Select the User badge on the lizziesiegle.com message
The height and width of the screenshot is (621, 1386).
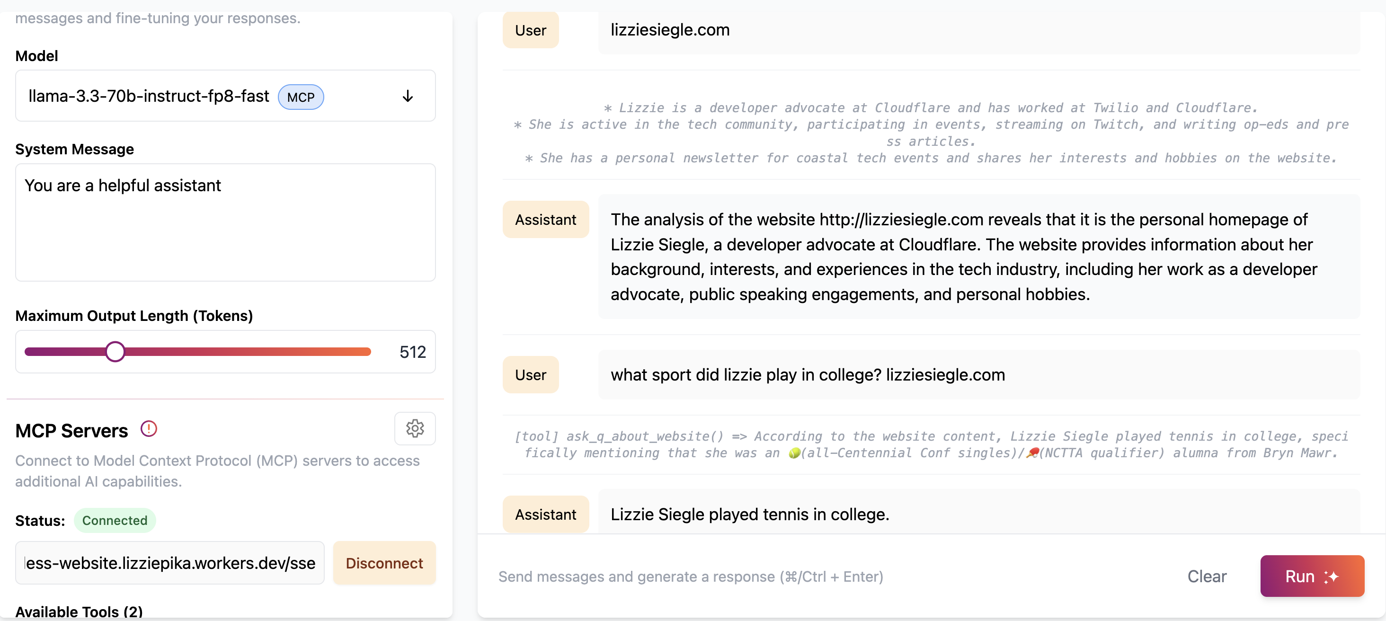coord(531,30)
